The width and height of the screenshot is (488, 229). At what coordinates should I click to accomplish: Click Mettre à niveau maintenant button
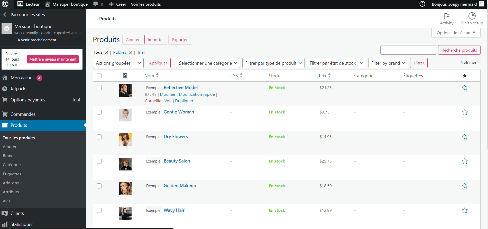click(x=53, y=59)
